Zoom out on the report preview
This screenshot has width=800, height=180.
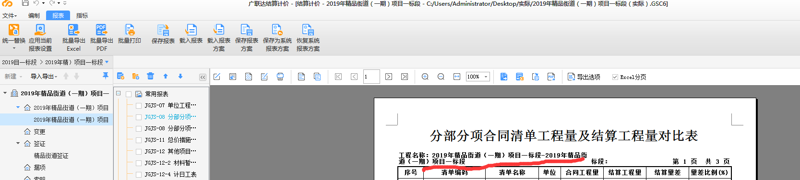tap(441, 77)
